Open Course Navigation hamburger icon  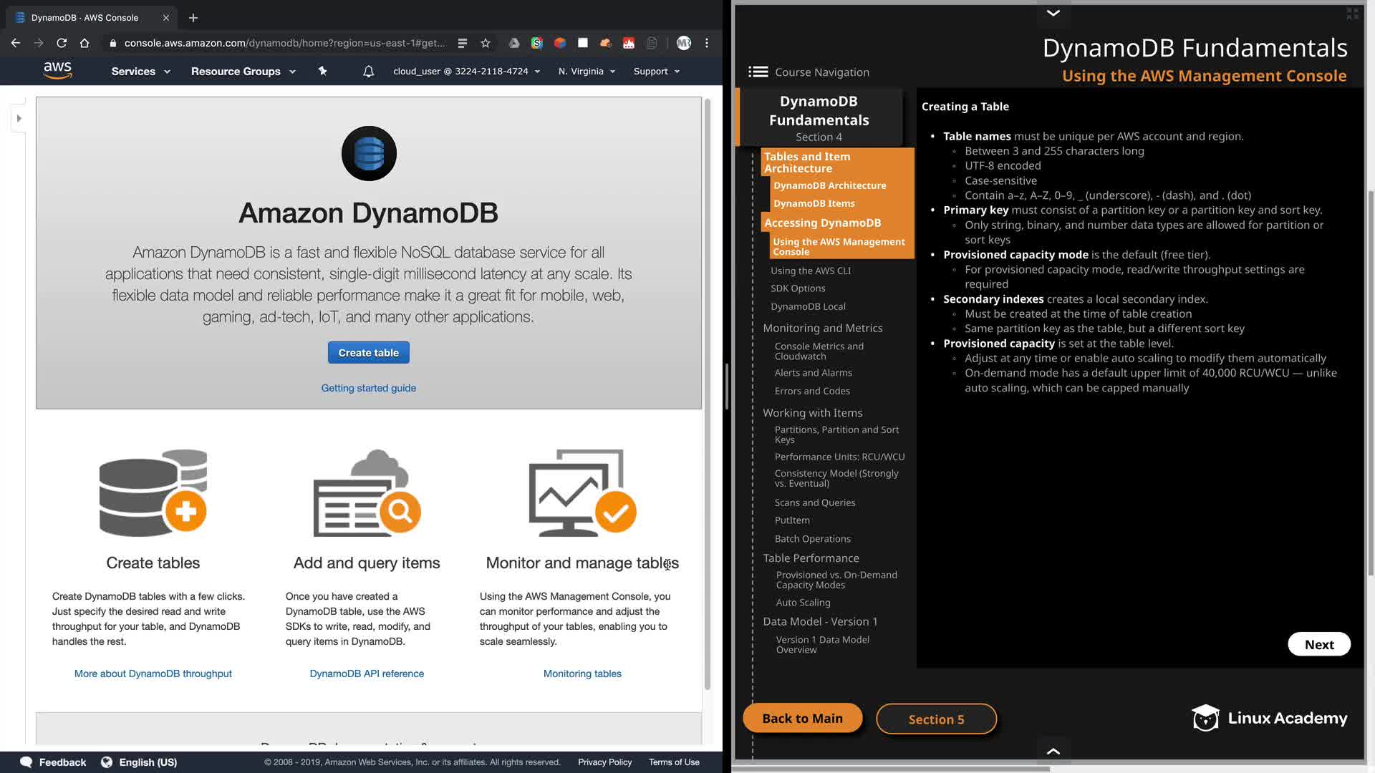pyautogui.click(x=758, y=72)
